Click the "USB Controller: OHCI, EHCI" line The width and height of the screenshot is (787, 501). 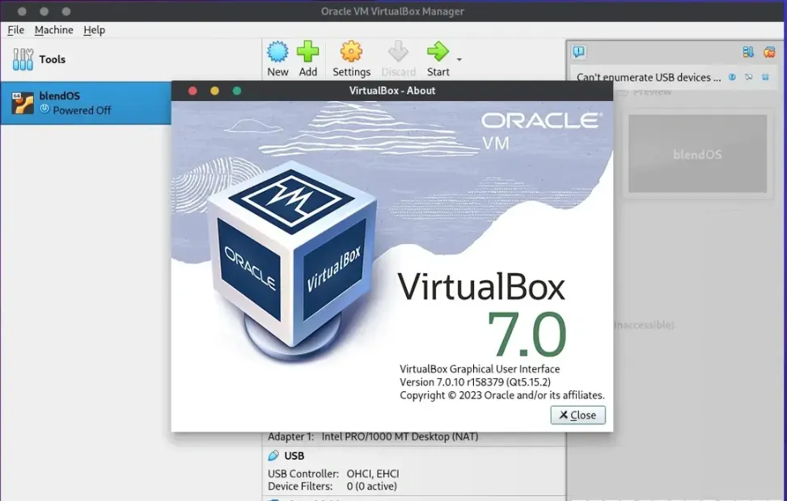tap(333, 474)
